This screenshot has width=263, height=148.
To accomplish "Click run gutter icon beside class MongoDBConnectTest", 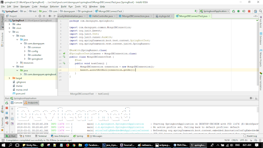I will [64, 57].
